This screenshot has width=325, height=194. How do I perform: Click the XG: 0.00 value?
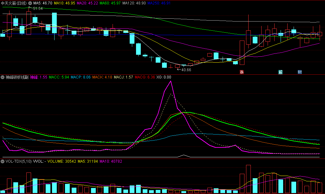coord(164,77)
